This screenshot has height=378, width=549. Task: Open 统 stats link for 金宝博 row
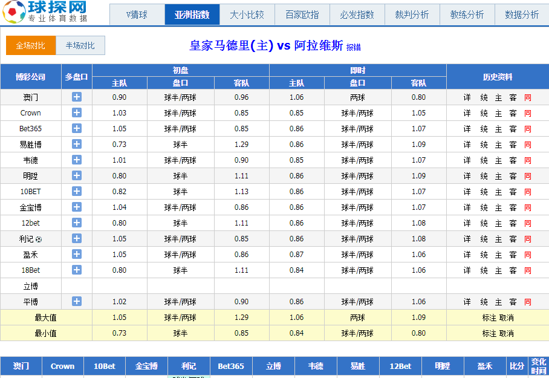pyautogui.click(x=484, y=207)
